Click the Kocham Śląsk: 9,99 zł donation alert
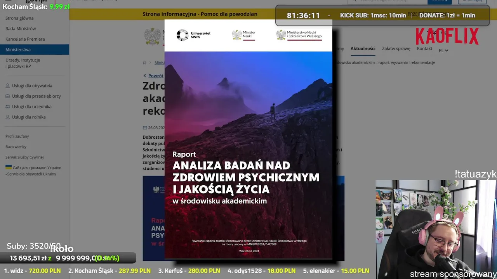The width and height of the screenshot is (497, 279). (36, 7)
